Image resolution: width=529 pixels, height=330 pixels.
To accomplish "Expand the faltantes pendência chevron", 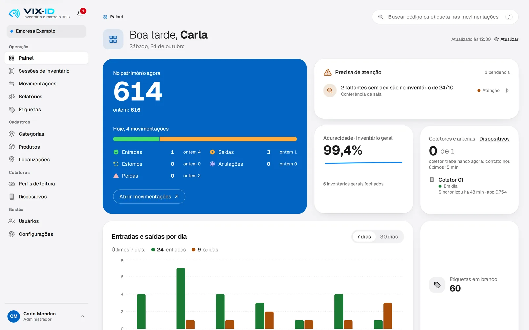I will tap(507, 90).
